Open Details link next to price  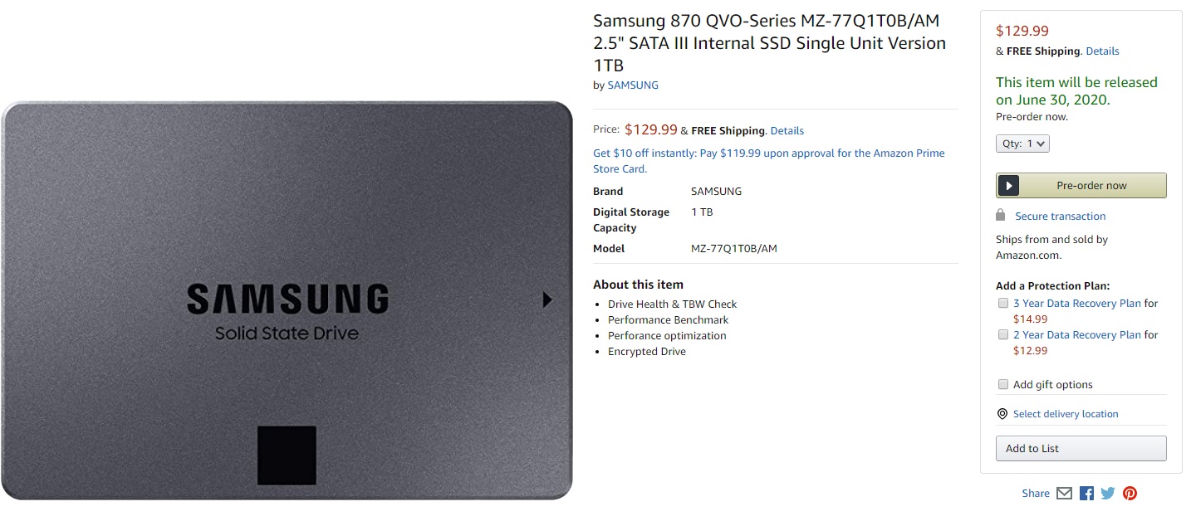click(787, 131)
